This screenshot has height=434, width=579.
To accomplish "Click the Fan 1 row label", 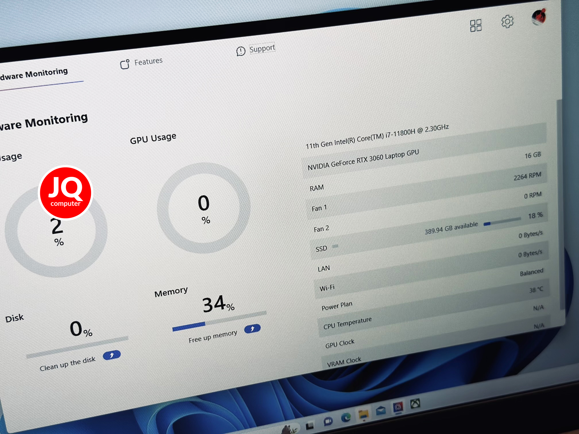I will tap(319, 208).
